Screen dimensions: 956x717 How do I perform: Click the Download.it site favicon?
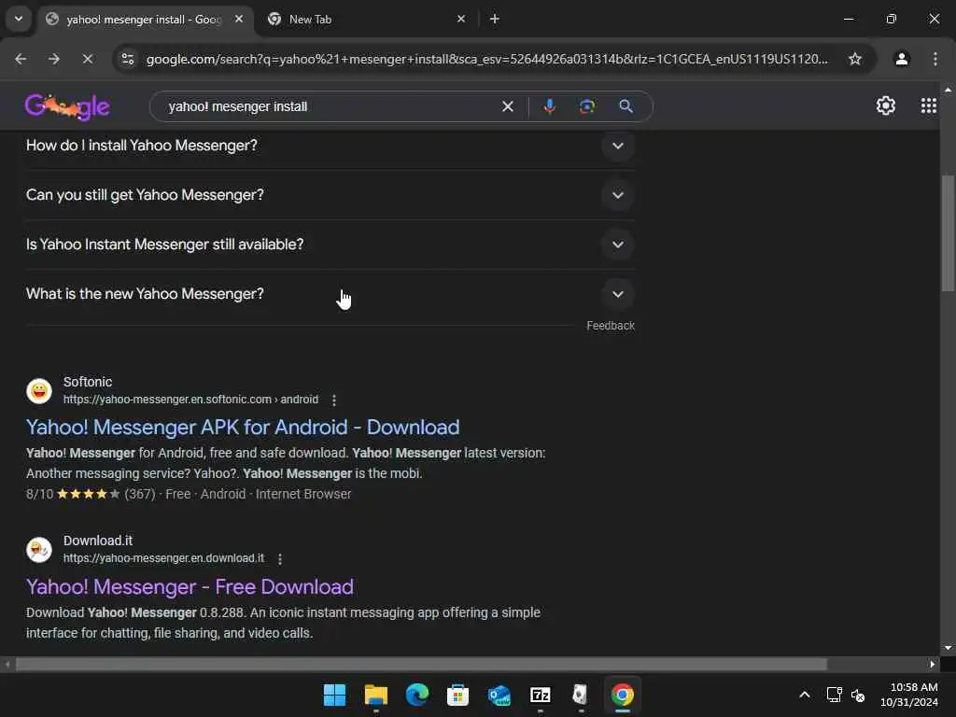39,549
